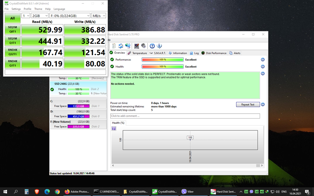Open the laptop configuration toolbar icon

click(x=136, y=46)
